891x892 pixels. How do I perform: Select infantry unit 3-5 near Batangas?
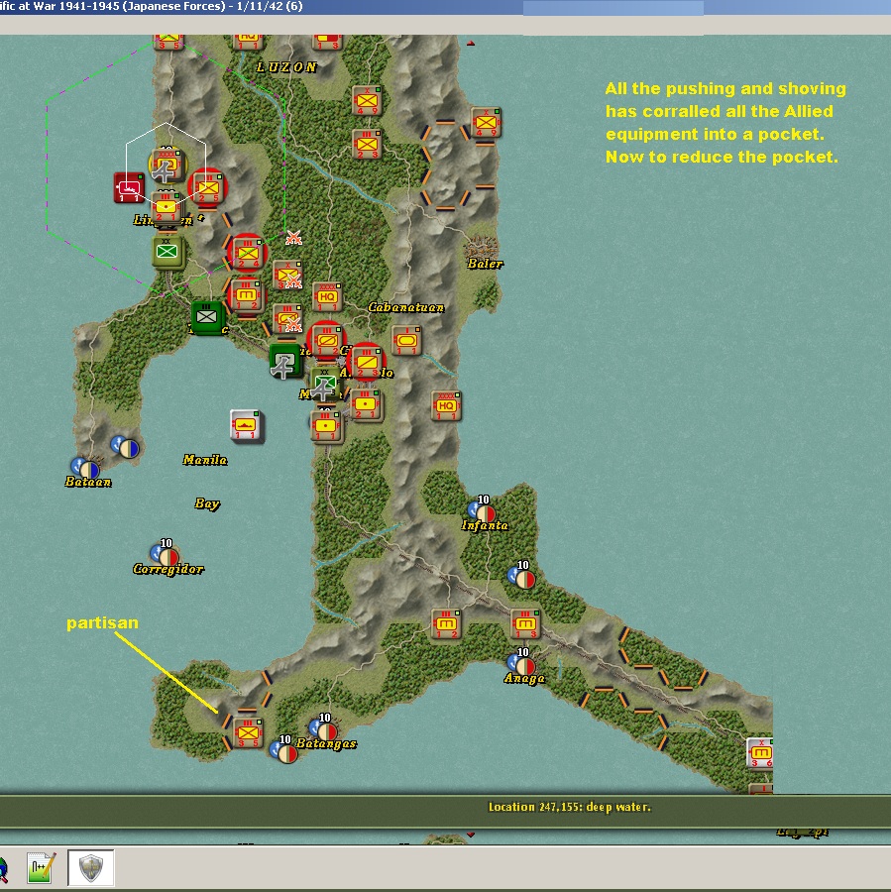(248, 732)
